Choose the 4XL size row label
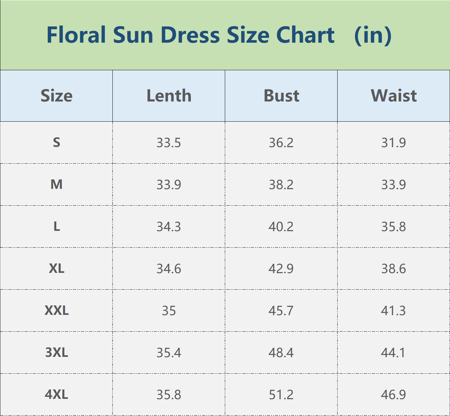Viewport: 450px width, 416px height. 57,394
